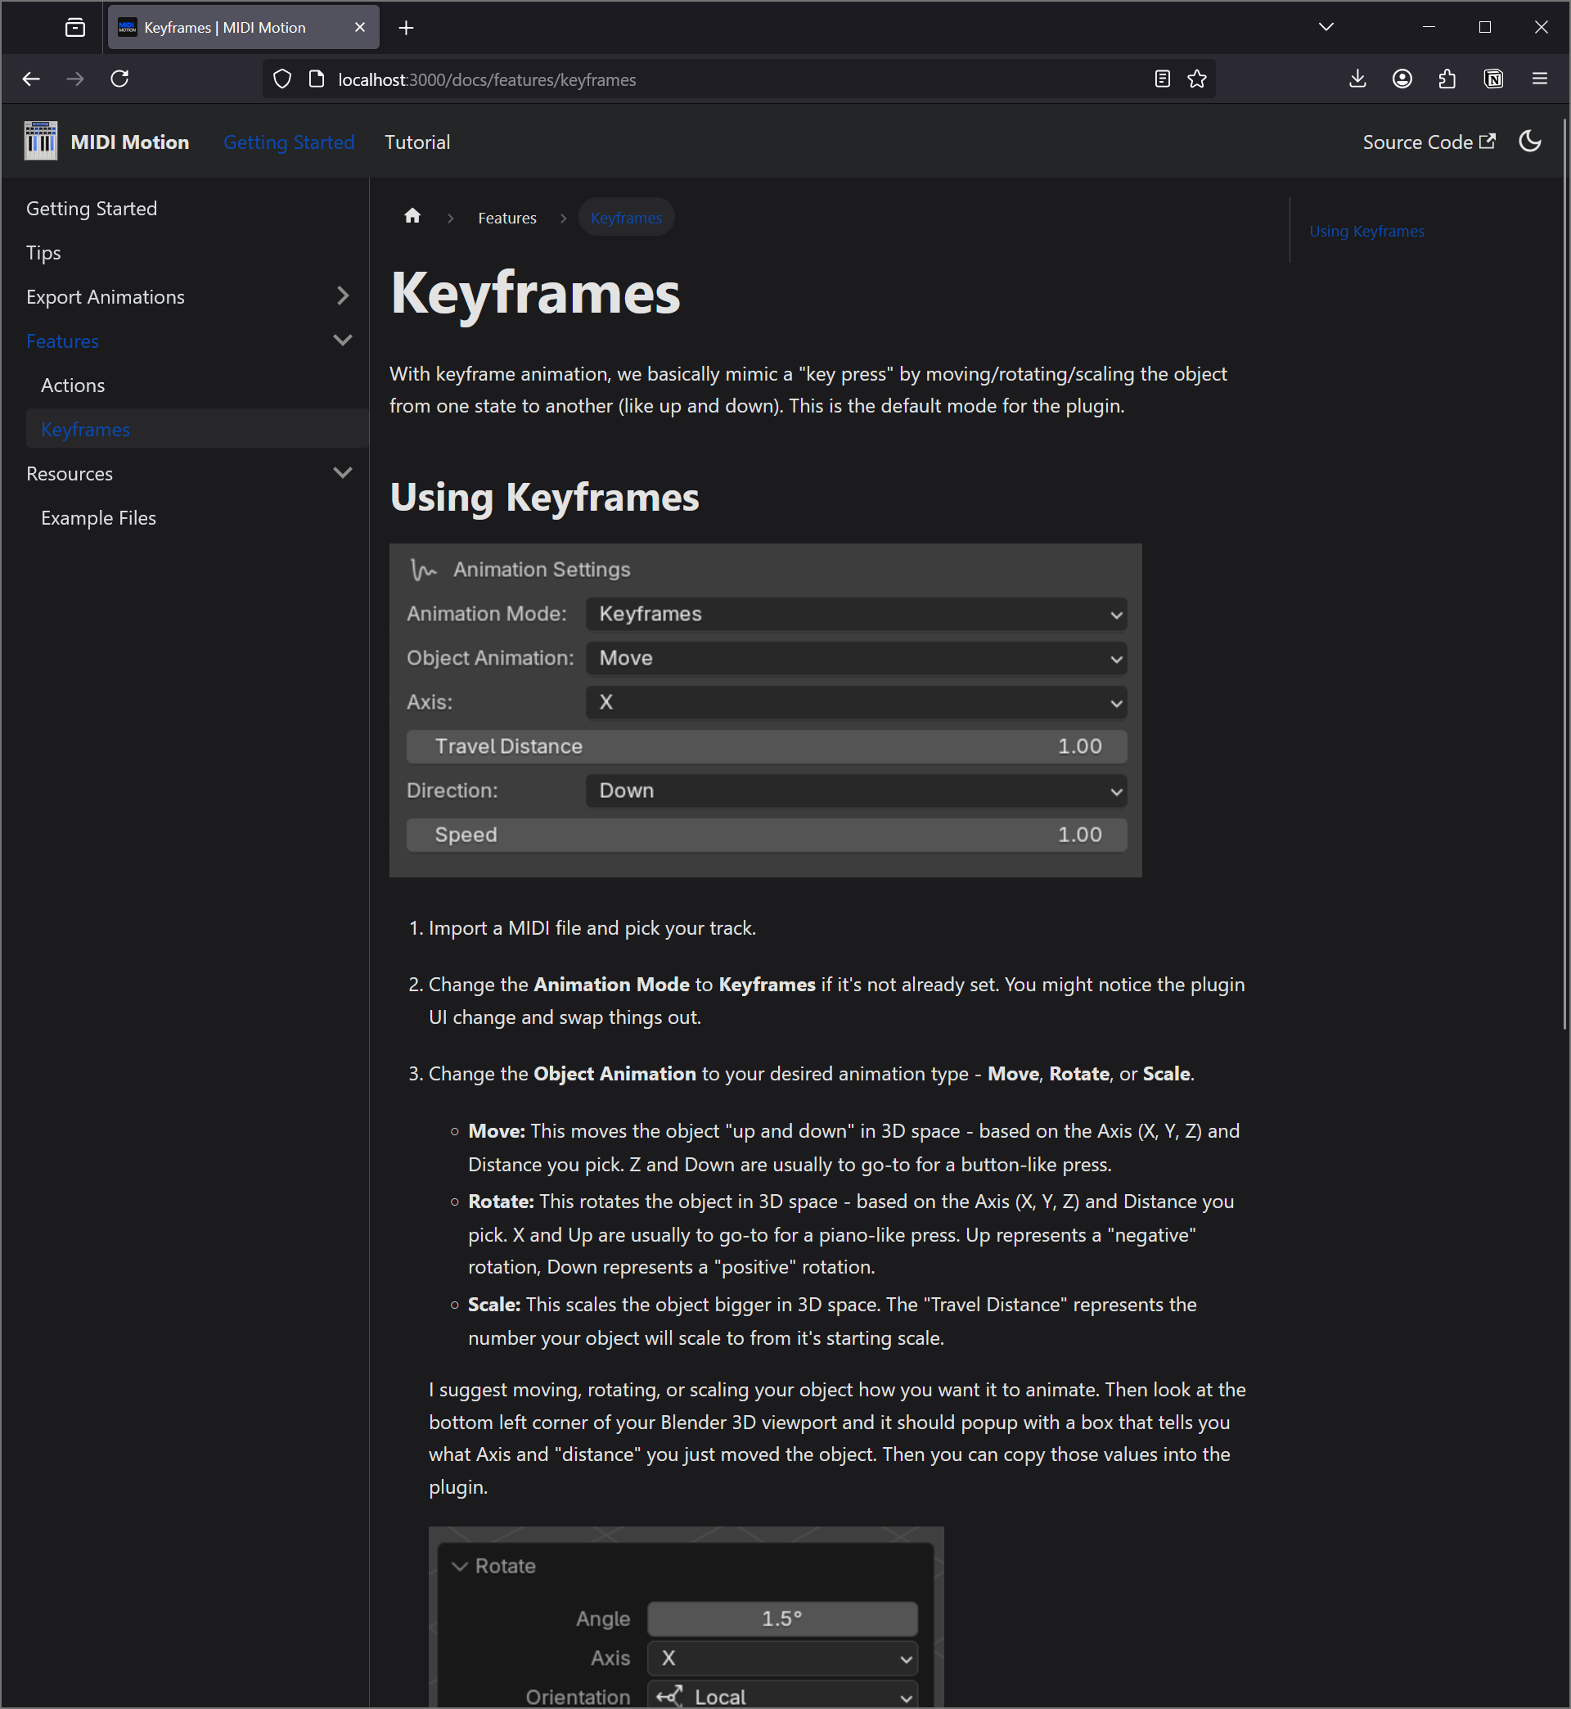Toggle dark mode with the moon icon
This screenshot has height=1709, width=1571.
point(1529,141)
